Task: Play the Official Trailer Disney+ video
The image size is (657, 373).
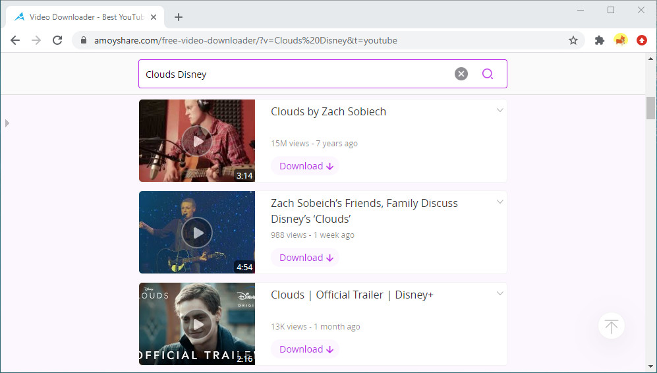Action: [197, 324]
